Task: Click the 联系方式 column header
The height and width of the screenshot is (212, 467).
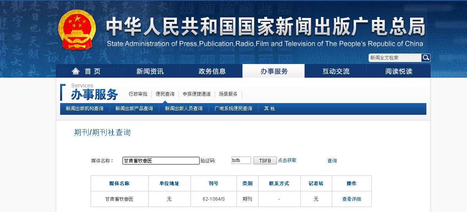Action: (x=279, y=183)
